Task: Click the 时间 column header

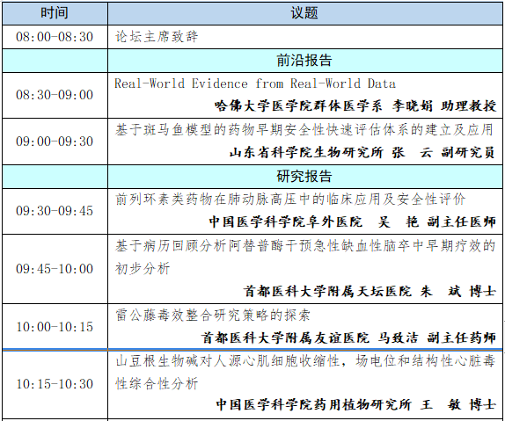Action: 55,13
